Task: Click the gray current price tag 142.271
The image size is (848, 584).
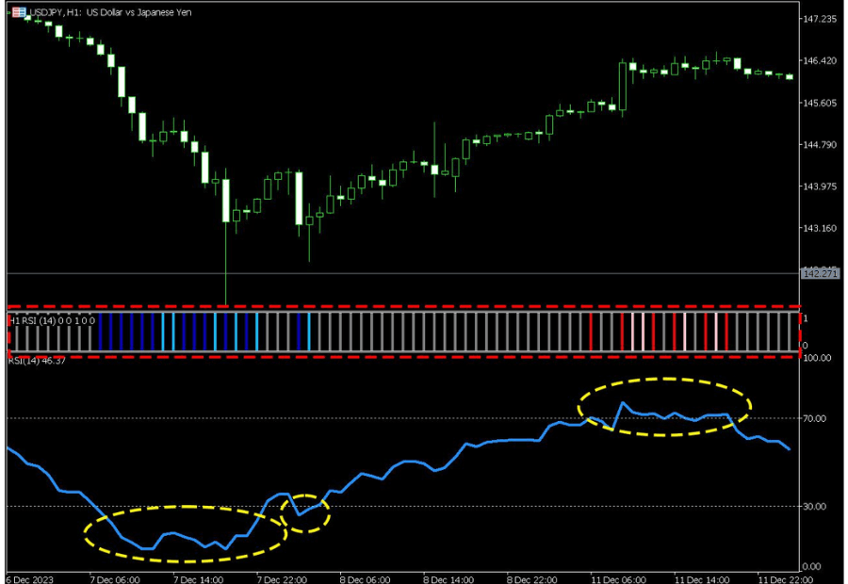Action: (819, 274)
